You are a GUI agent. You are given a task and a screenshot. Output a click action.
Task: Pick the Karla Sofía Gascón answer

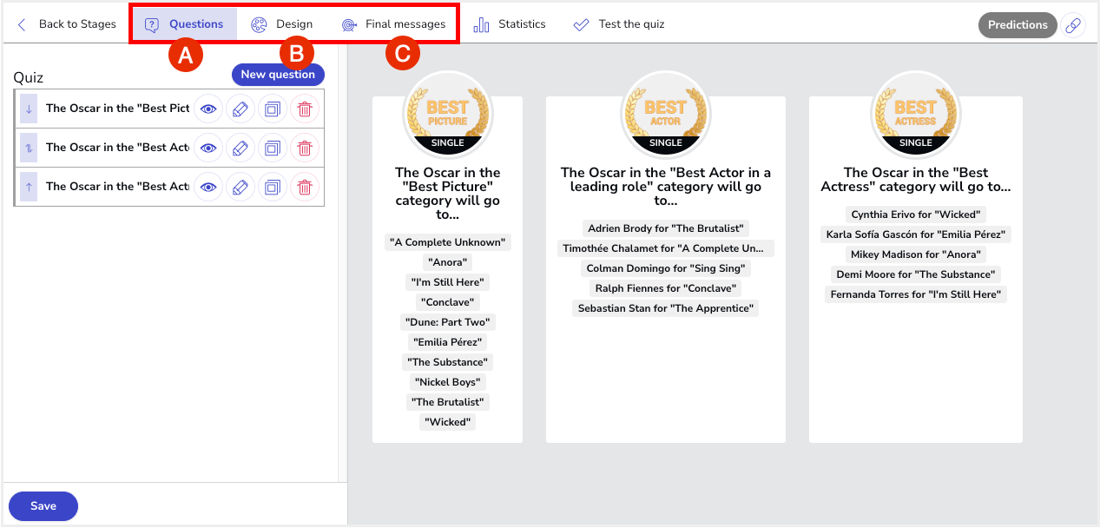click(916, 234)
